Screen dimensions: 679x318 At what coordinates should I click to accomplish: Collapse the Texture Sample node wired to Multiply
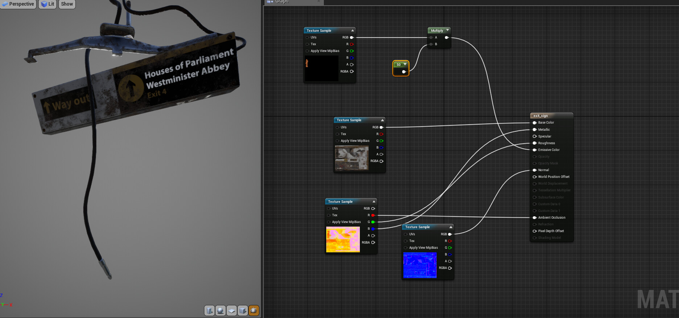(x=352, y=30)
